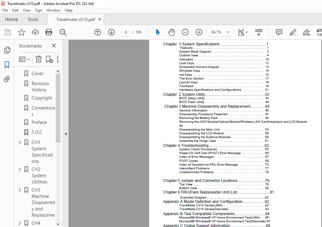Image resolution: width=322 pixels, height=227 pixels.
Task: Click 'Chapter 5 Jumper and Connector Locations'
Action: click(216, 181)
